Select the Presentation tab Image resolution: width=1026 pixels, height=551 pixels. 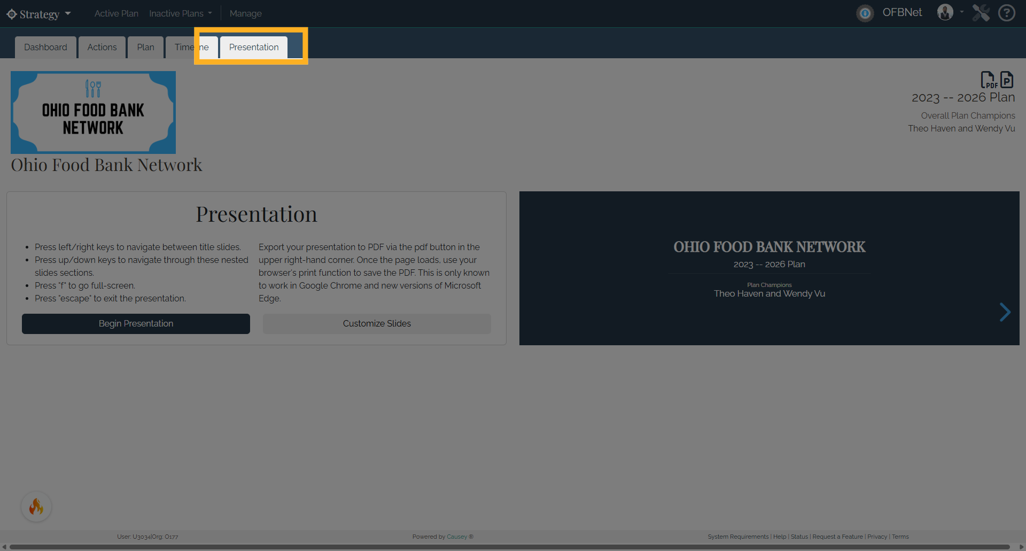(x=254, y=47)
